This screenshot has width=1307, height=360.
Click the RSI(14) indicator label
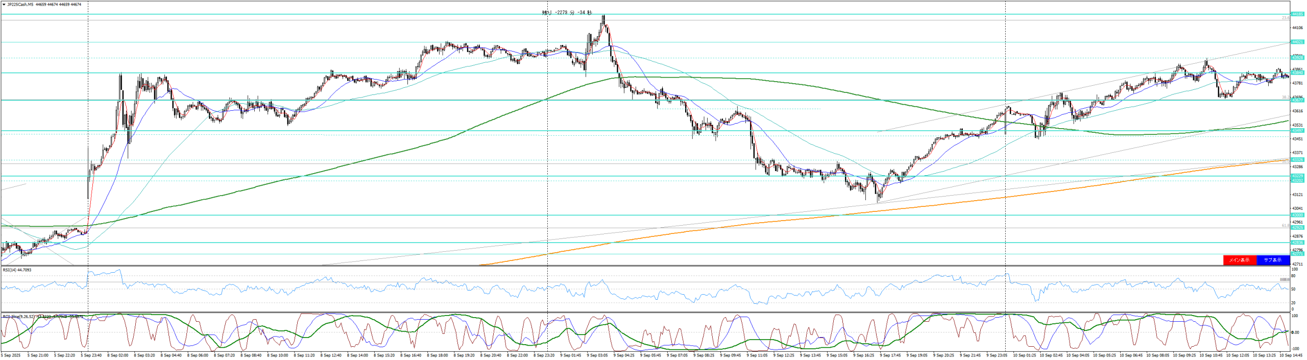(17, 270)
